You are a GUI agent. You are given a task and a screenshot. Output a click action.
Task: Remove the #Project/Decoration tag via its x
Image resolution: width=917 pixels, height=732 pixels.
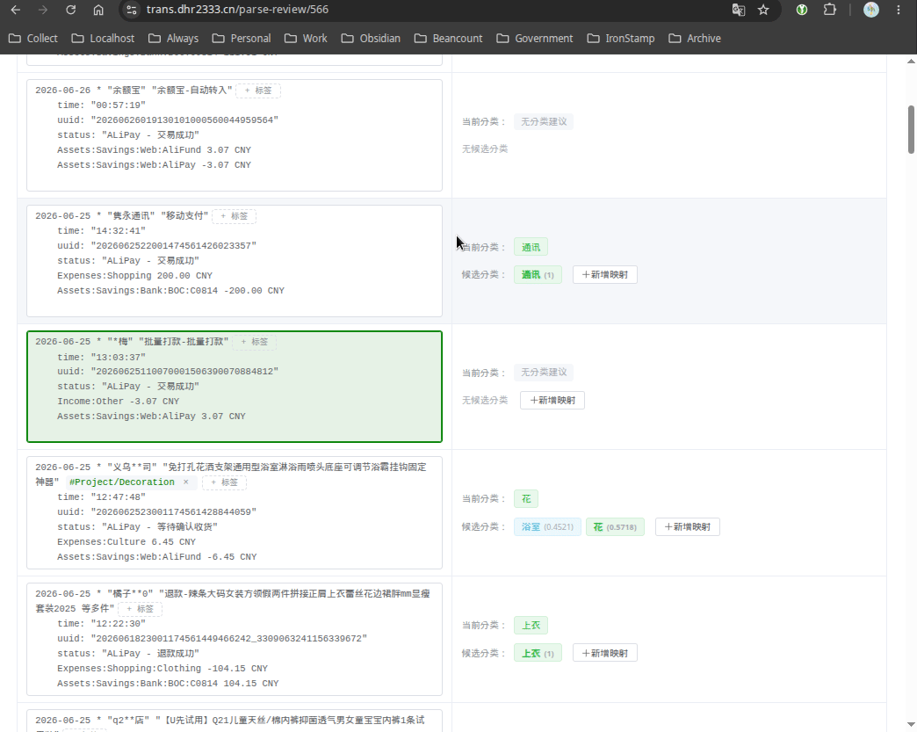186,482
